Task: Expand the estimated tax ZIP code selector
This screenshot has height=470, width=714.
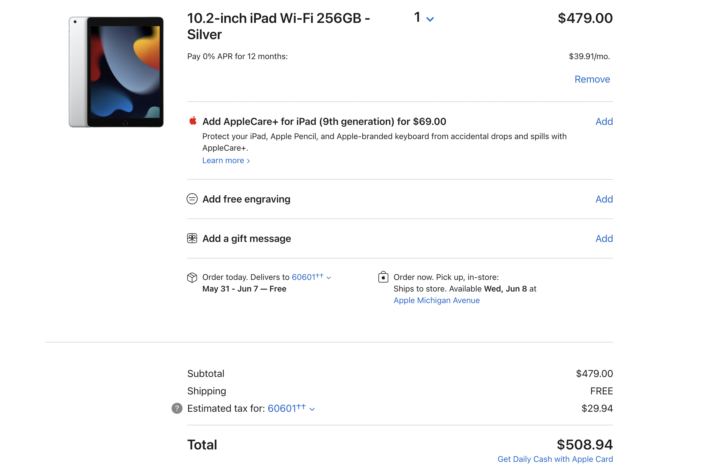Action: (291, 409)
